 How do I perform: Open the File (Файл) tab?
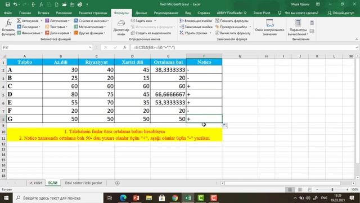(7, 13)
